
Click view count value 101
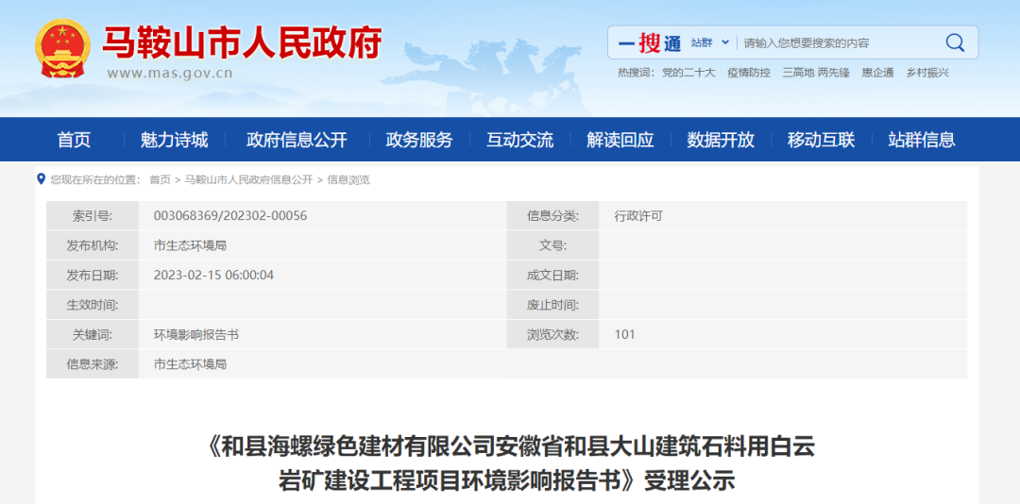tap(624, 335)
